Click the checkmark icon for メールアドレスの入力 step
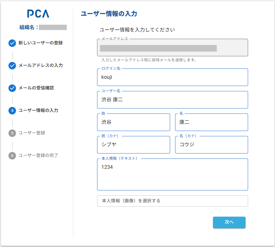Viewport: 275px width, 247px height. [12, 66]
